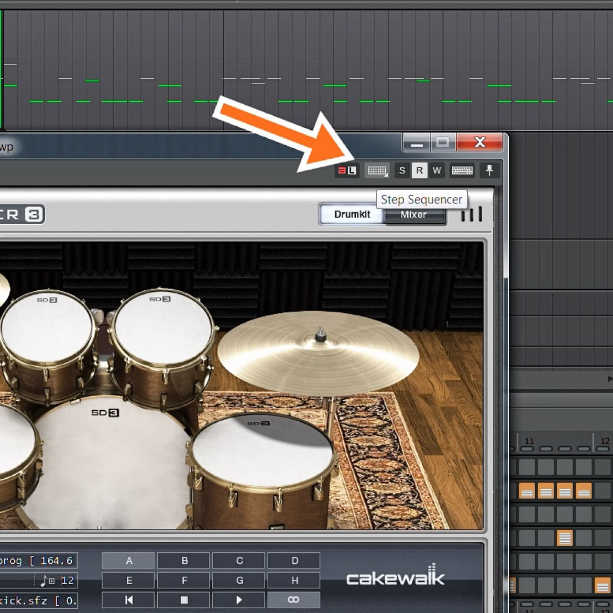Screen dimensions: 613x613
Task: Switch to the Mixer tab
Action: click(x=413, y=215)
